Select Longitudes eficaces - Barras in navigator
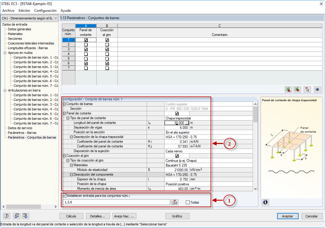Screen dimensions: 326x228 tap(28, 48)
